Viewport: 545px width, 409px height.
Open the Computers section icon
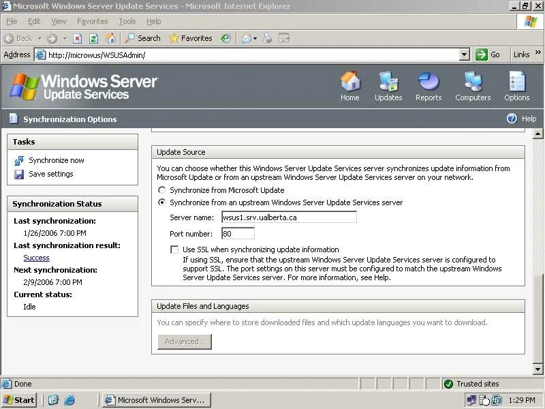(473, 81)
